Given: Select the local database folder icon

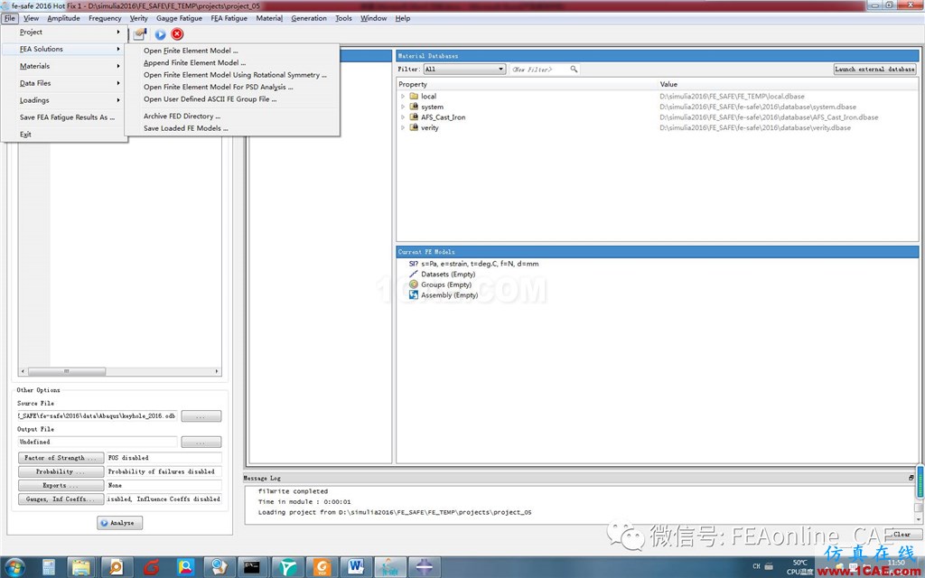Looking at the screenshot, I should point(414,96).
